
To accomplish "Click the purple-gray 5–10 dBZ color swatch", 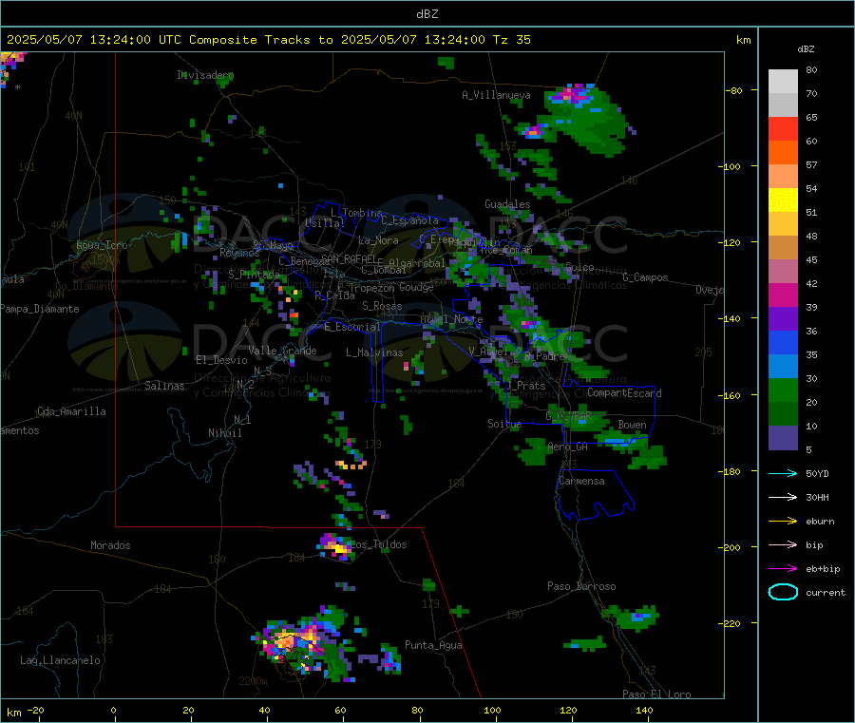I will [783, 438].
